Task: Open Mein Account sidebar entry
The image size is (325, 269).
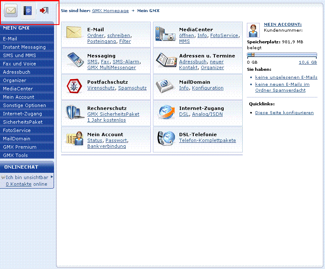Action: click(27, 97)
